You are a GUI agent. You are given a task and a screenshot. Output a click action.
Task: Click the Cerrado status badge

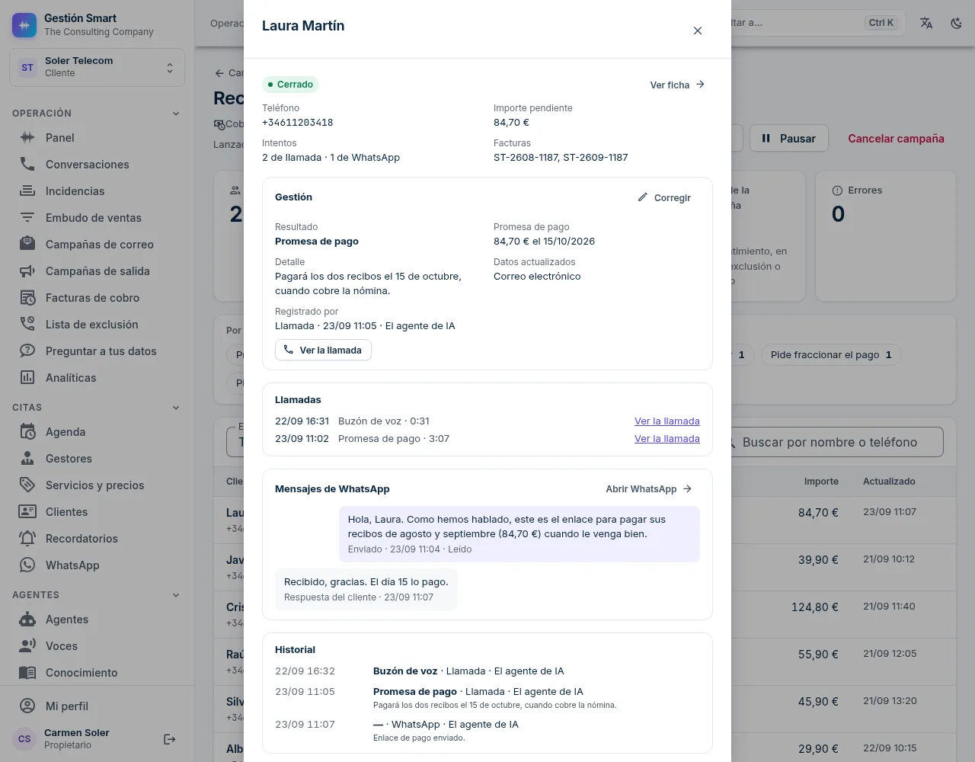pos(290,85)
